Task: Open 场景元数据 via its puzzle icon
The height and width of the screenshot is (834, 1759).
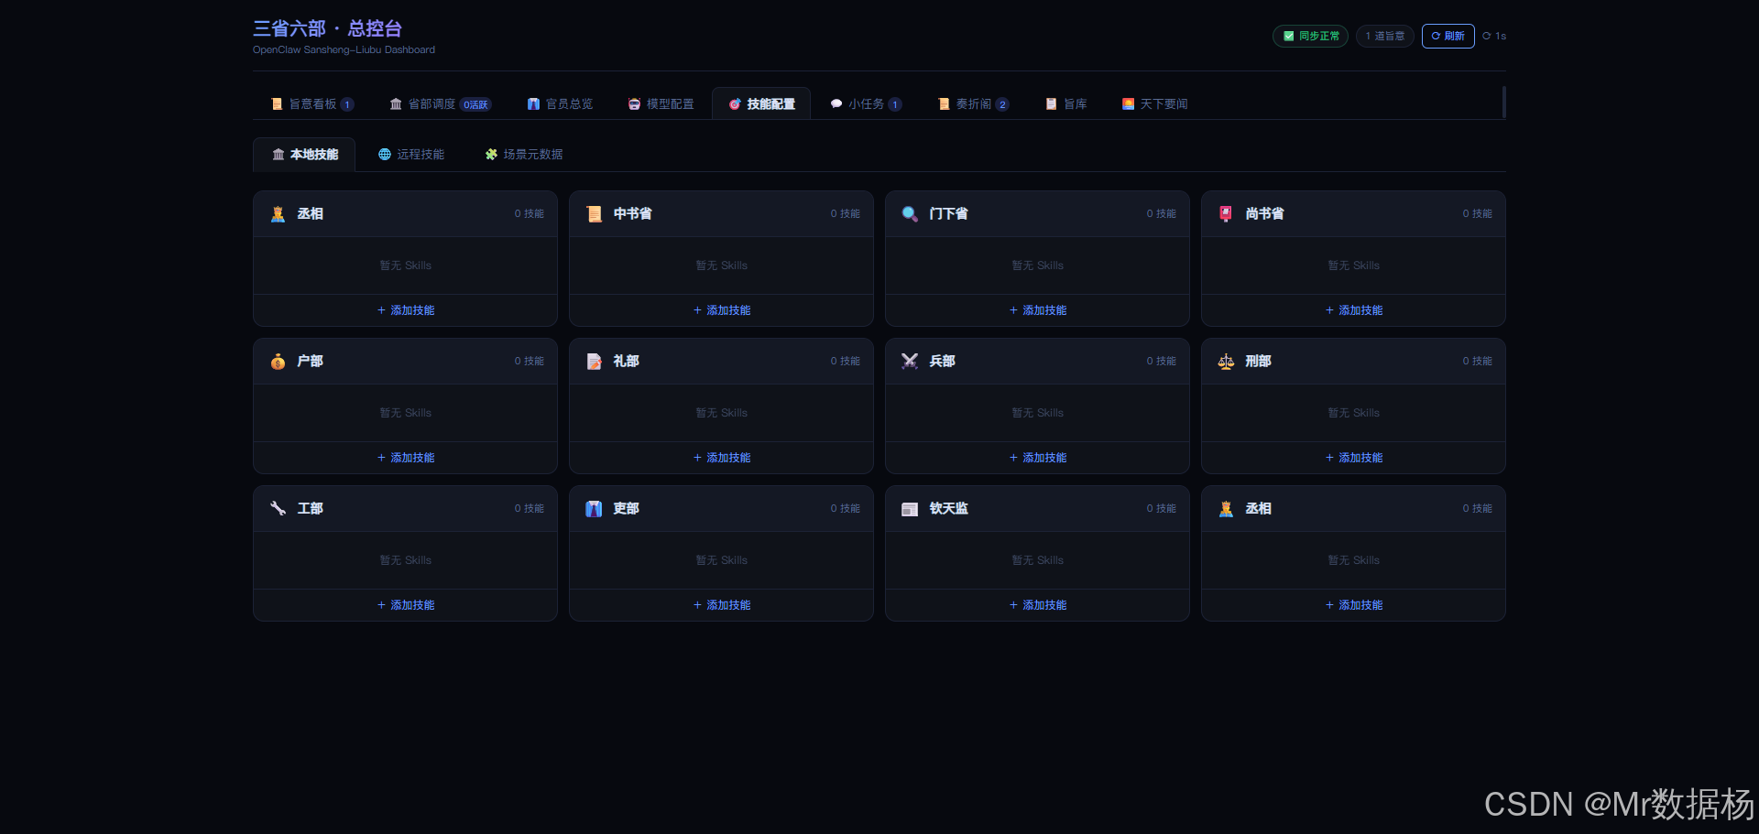Action: [491, 155]
